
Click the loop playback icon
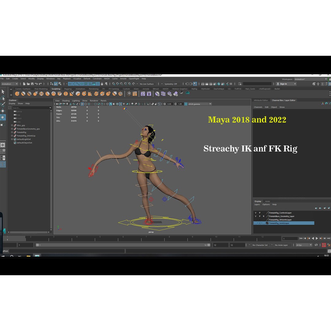coord(316,245)
